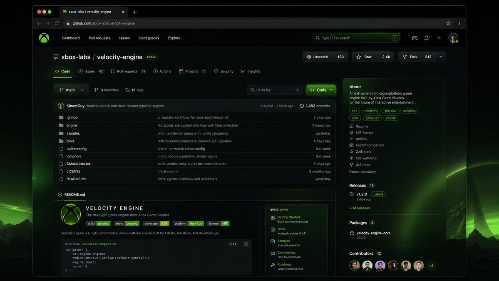The height and width of the screenshot is (281, 499).
Task: Open notifications bell
Action: [427, 38]
